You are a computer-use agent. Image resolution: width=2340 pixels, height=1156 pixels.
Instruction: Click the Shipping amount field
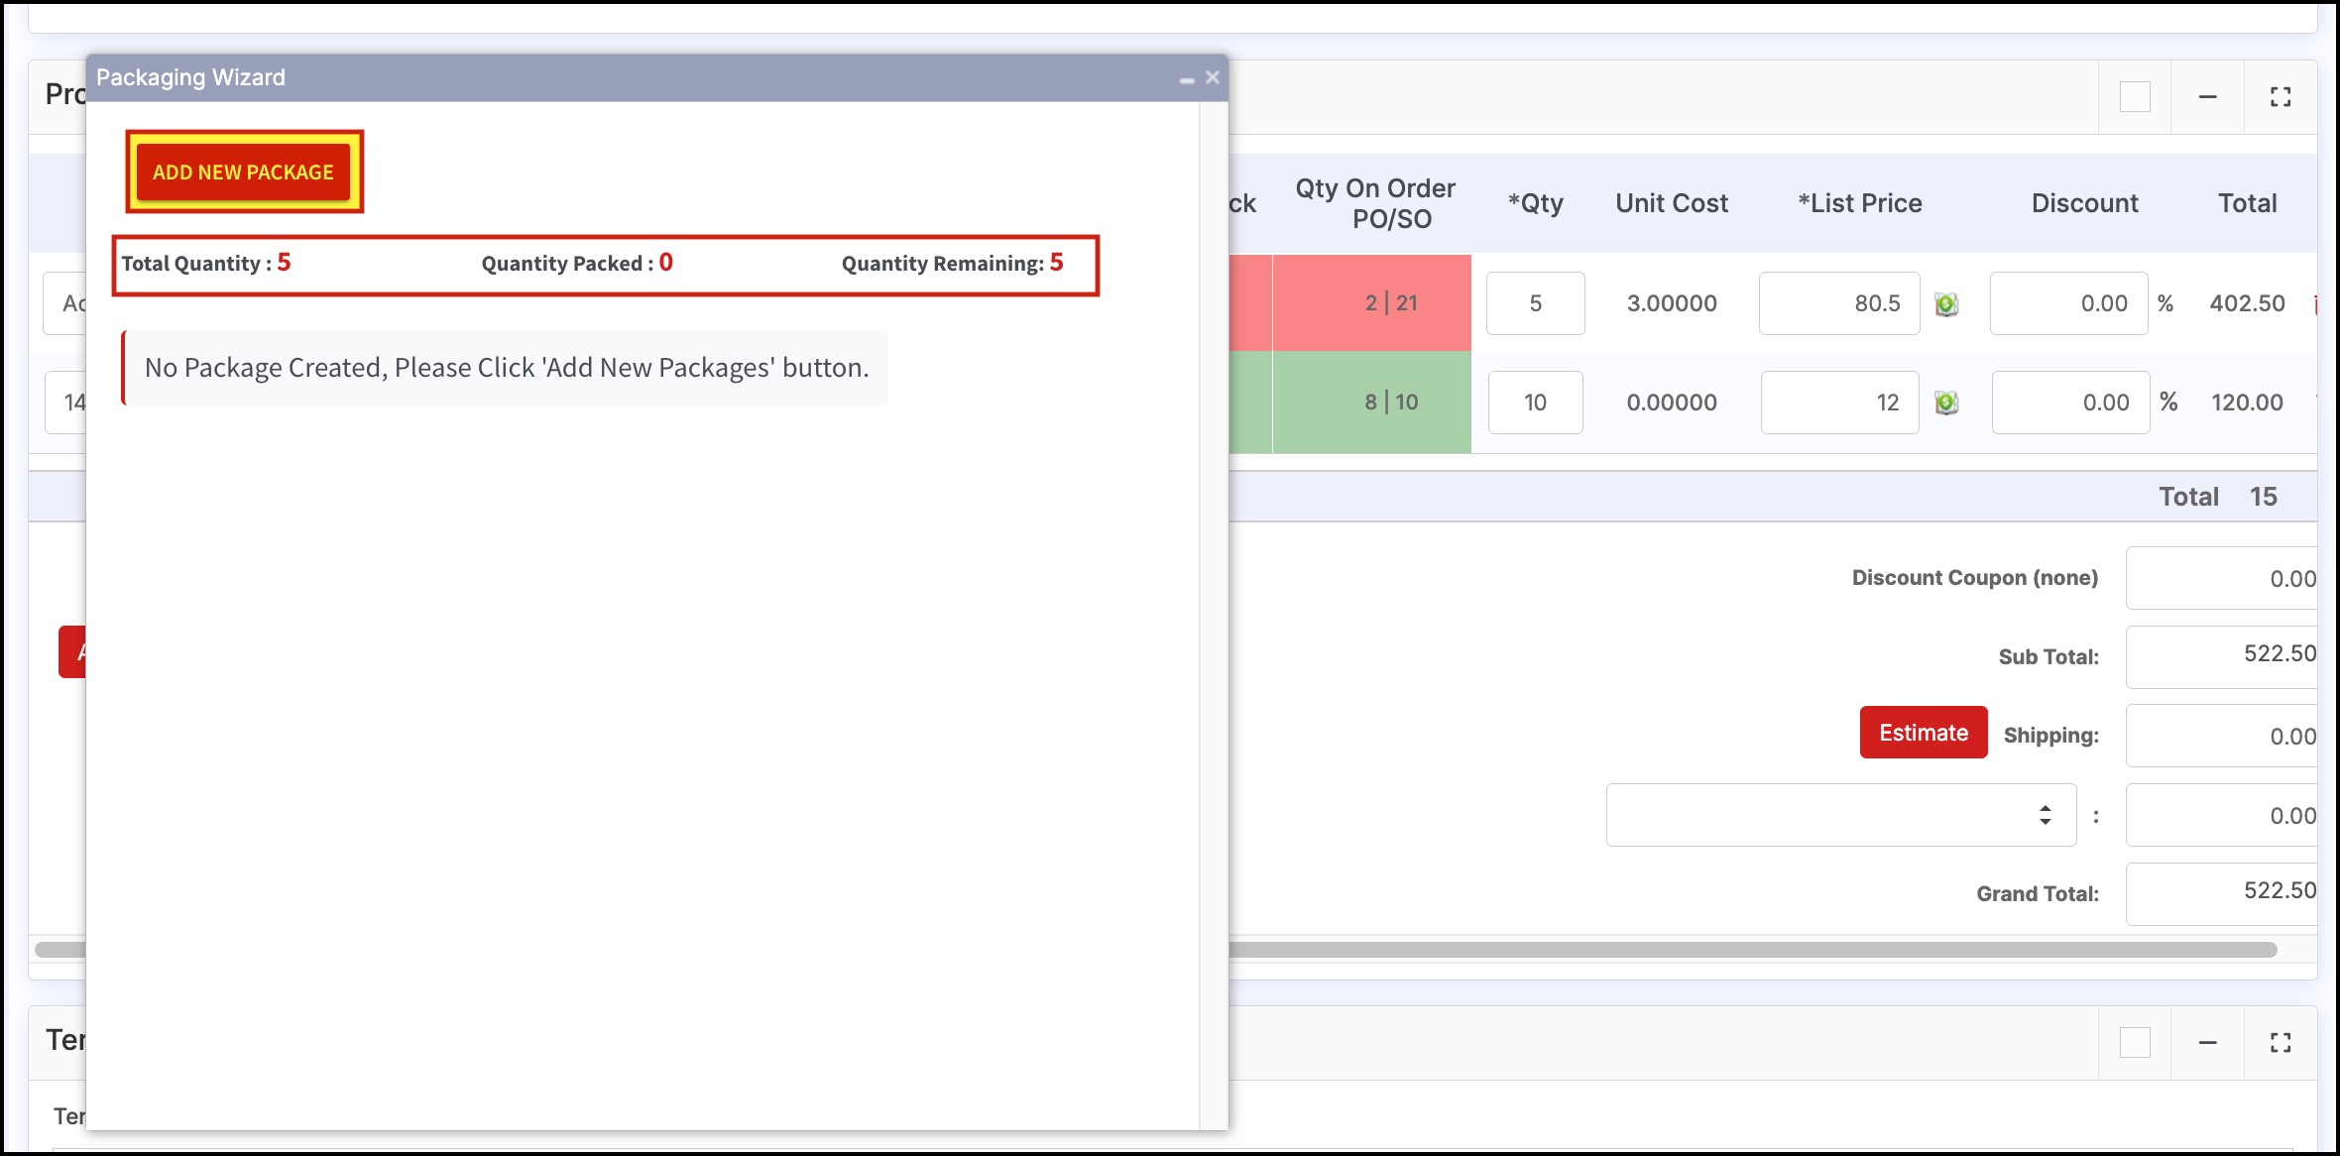click(2221, 736)
